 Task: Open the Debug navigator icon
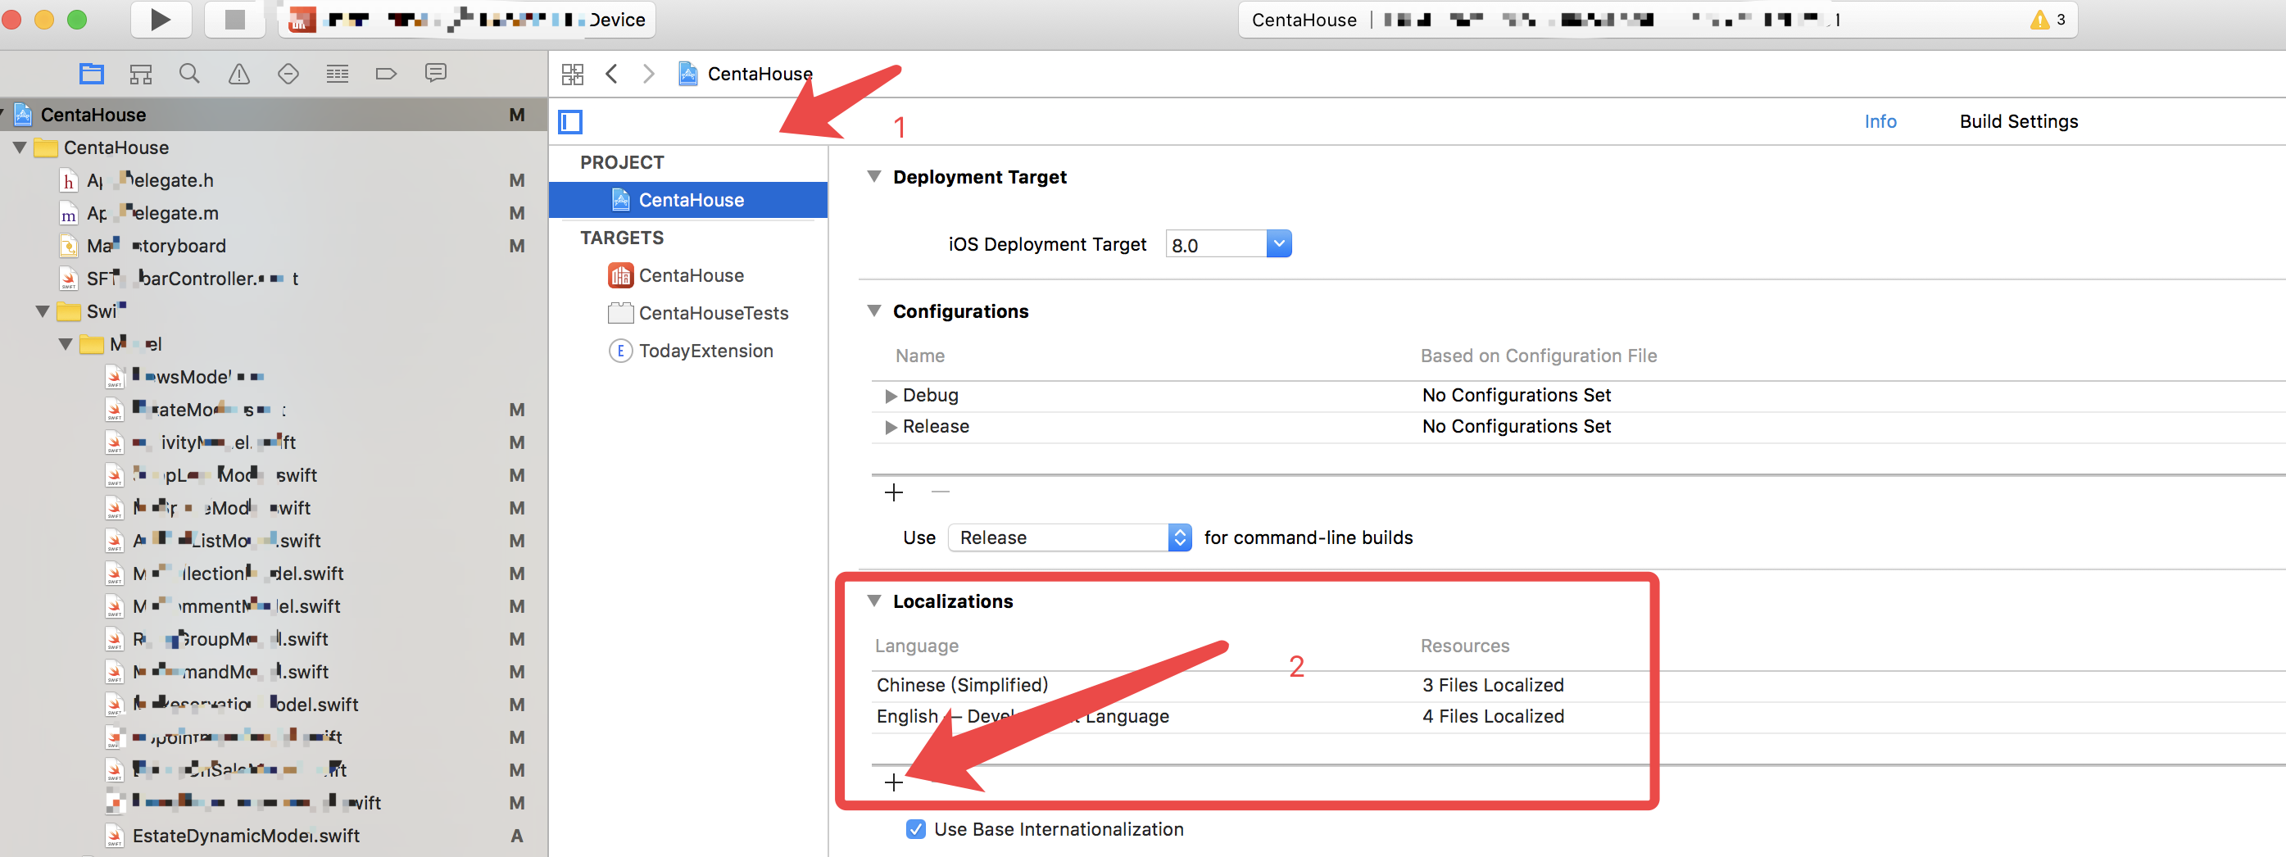[x=338, y=74]
